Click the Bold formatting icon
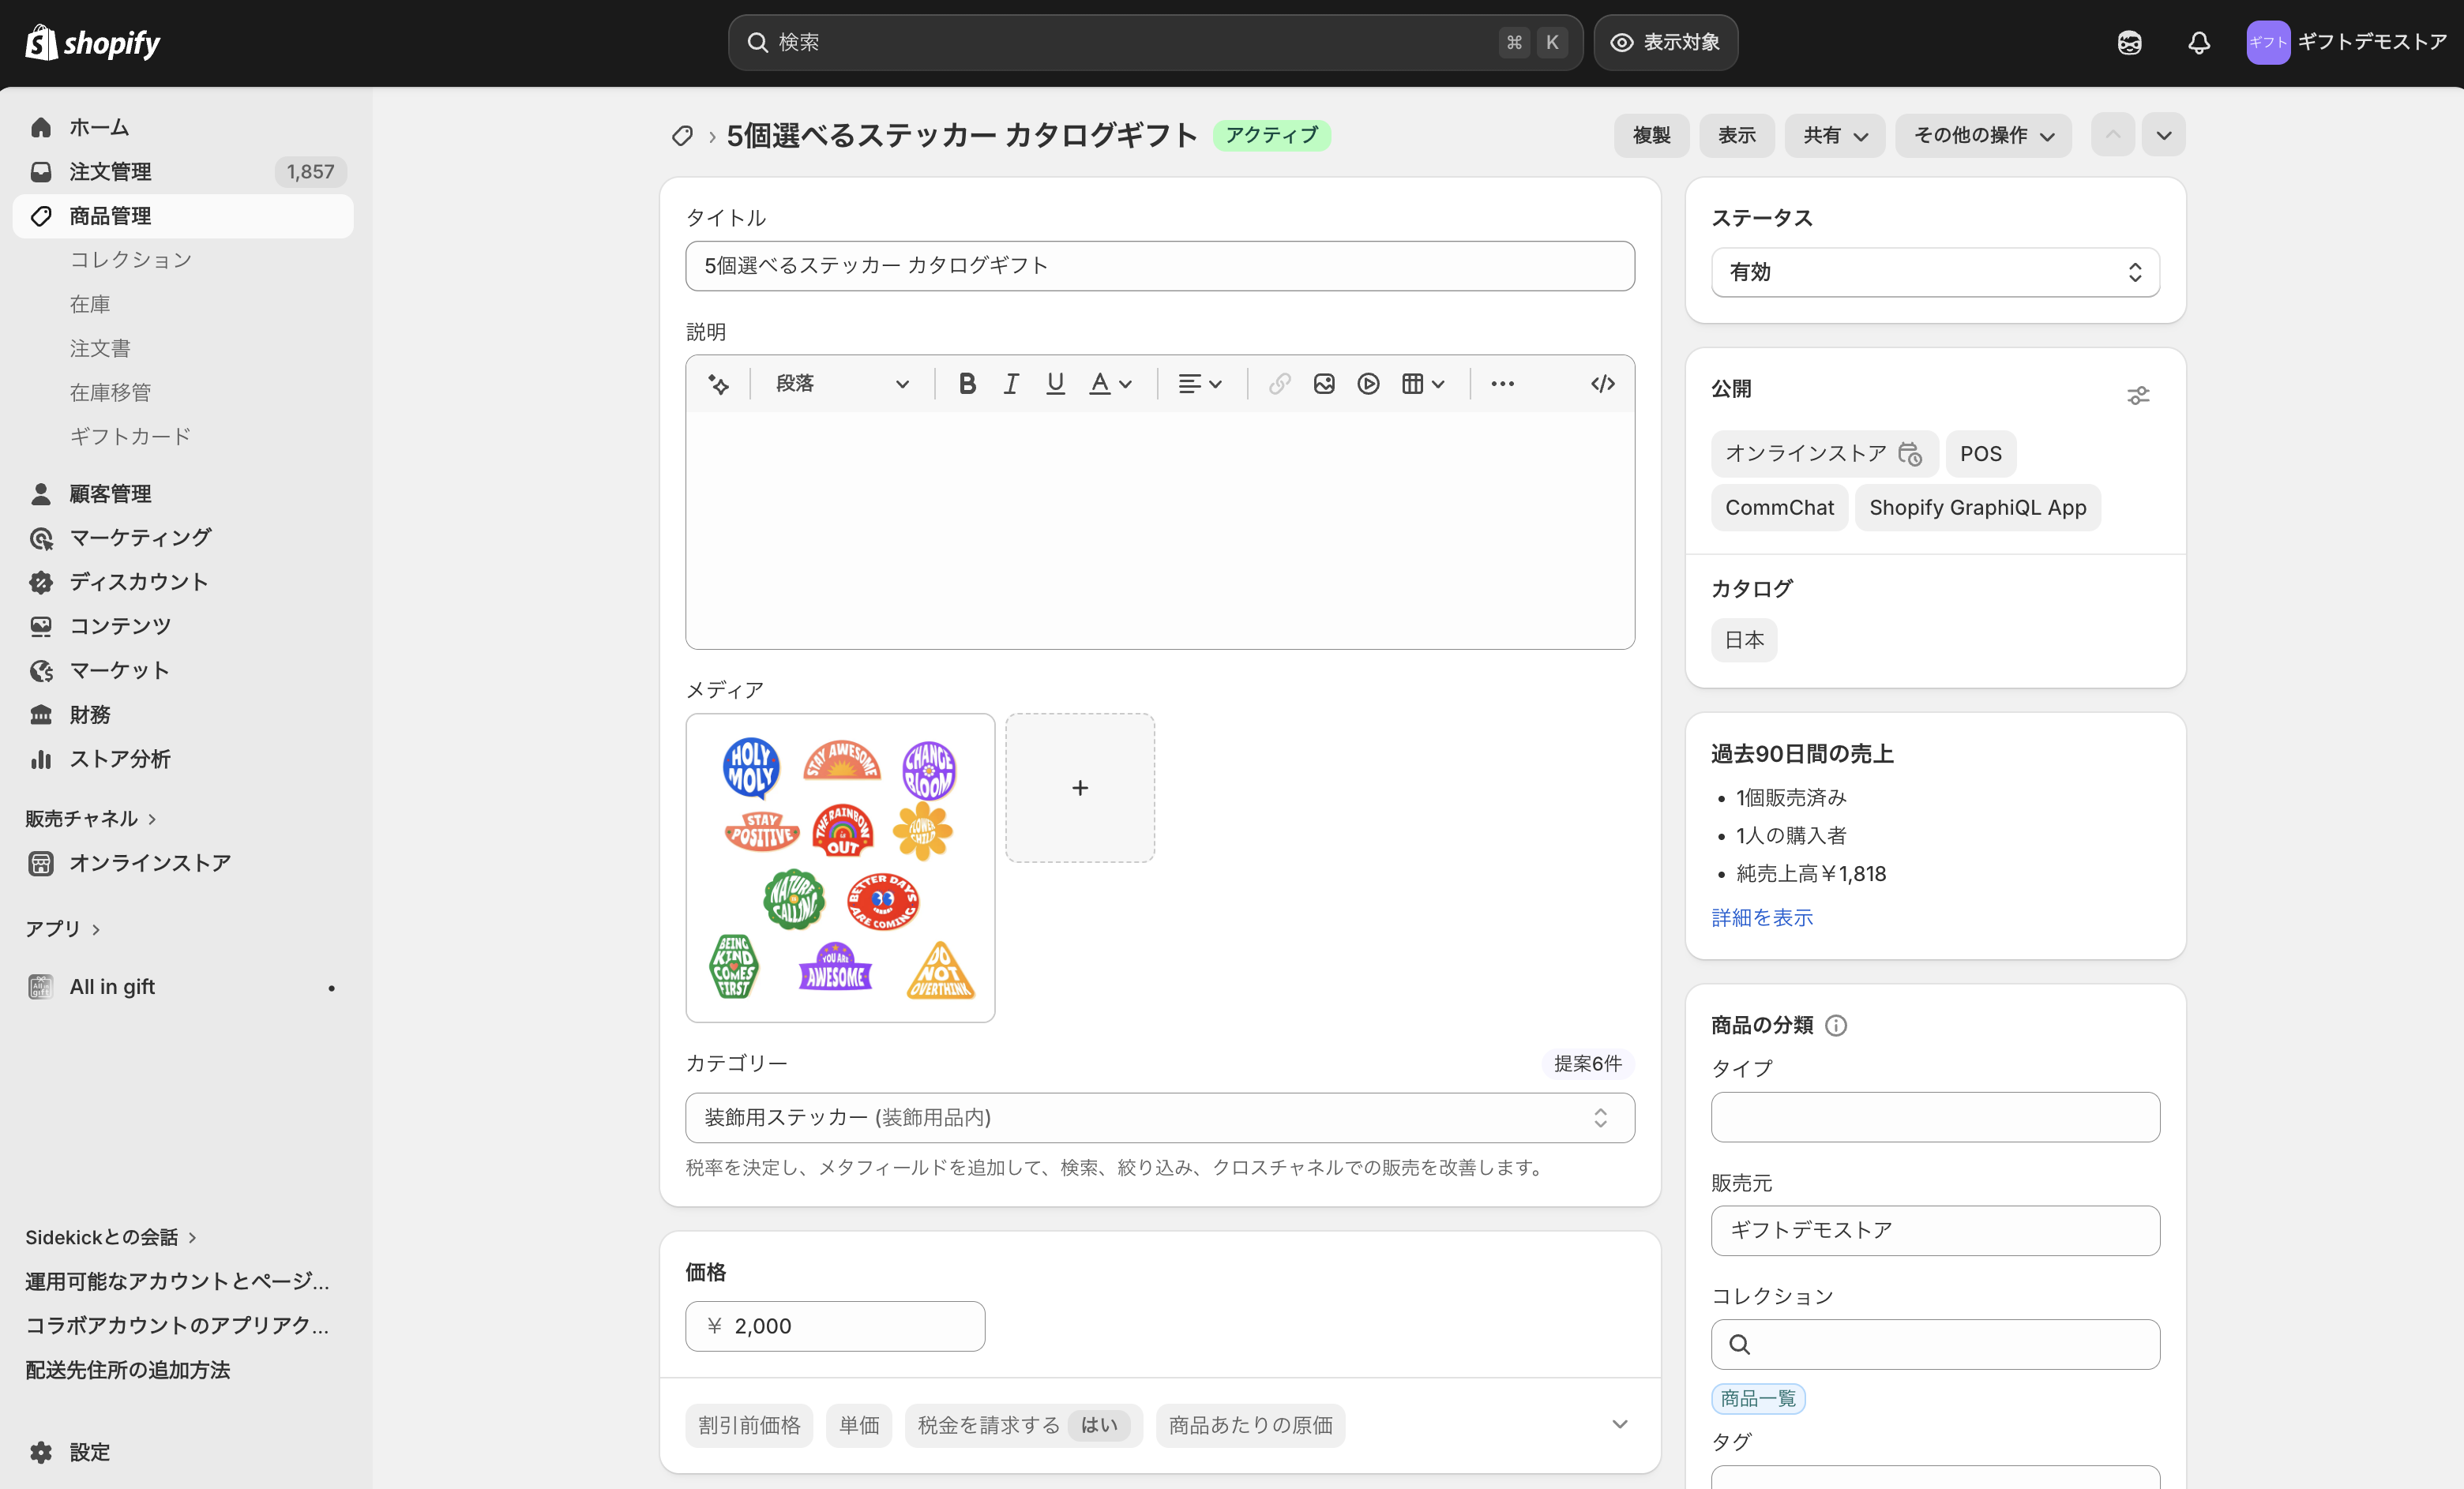2464x1489 pixels. pyautogui.click(x=966, y=384)
